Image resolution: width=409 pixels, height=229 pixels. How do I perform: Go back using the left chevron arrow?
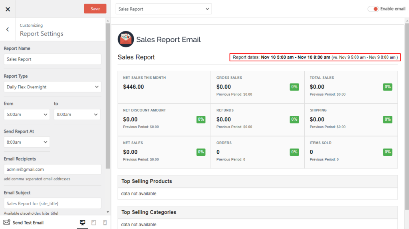pyautogui.click(x=8, y=29)
